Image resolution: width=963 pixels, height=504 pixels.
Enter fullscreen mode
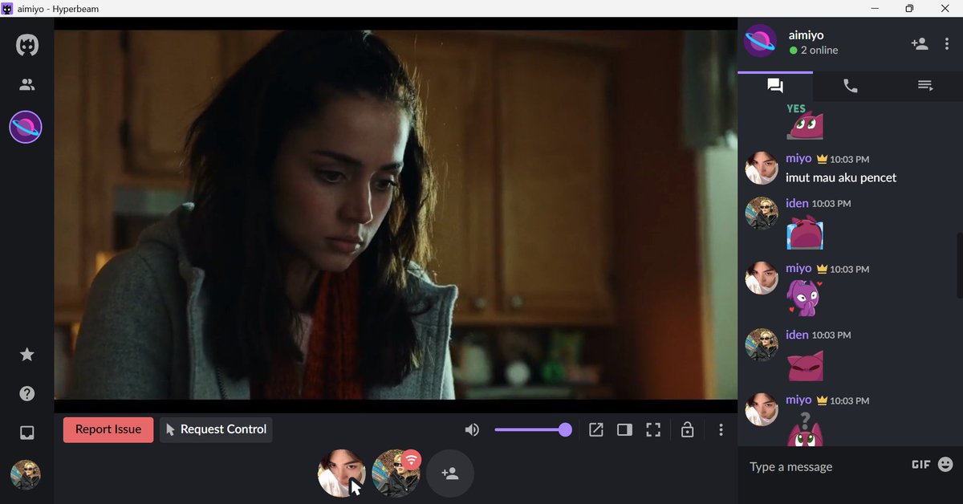pyautogui.click(x=653, y=430)
